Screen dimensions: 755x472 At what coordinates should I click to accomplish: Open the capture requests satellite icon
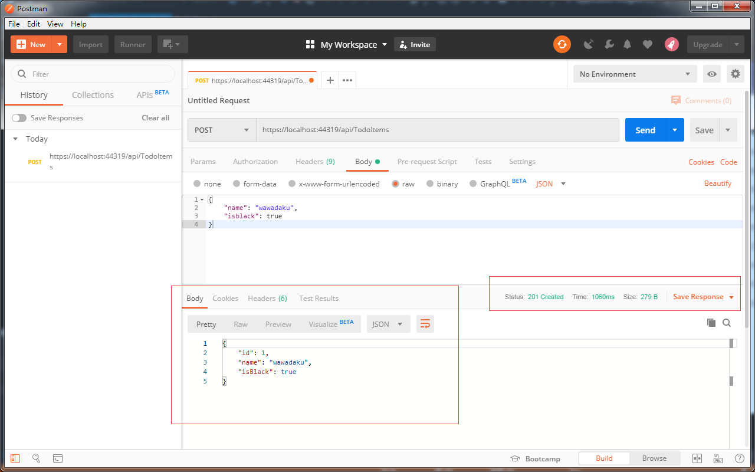coord(588,44)
